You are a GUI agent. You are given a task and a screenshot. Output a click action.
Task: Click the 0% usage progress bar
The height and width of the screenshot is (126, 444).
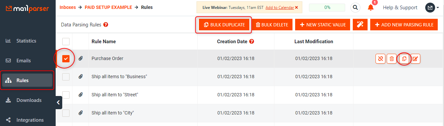coord(327,7)
